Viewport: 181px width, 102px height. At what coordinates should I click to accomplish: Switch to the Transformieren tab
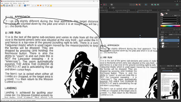click(x=169, y=68)
